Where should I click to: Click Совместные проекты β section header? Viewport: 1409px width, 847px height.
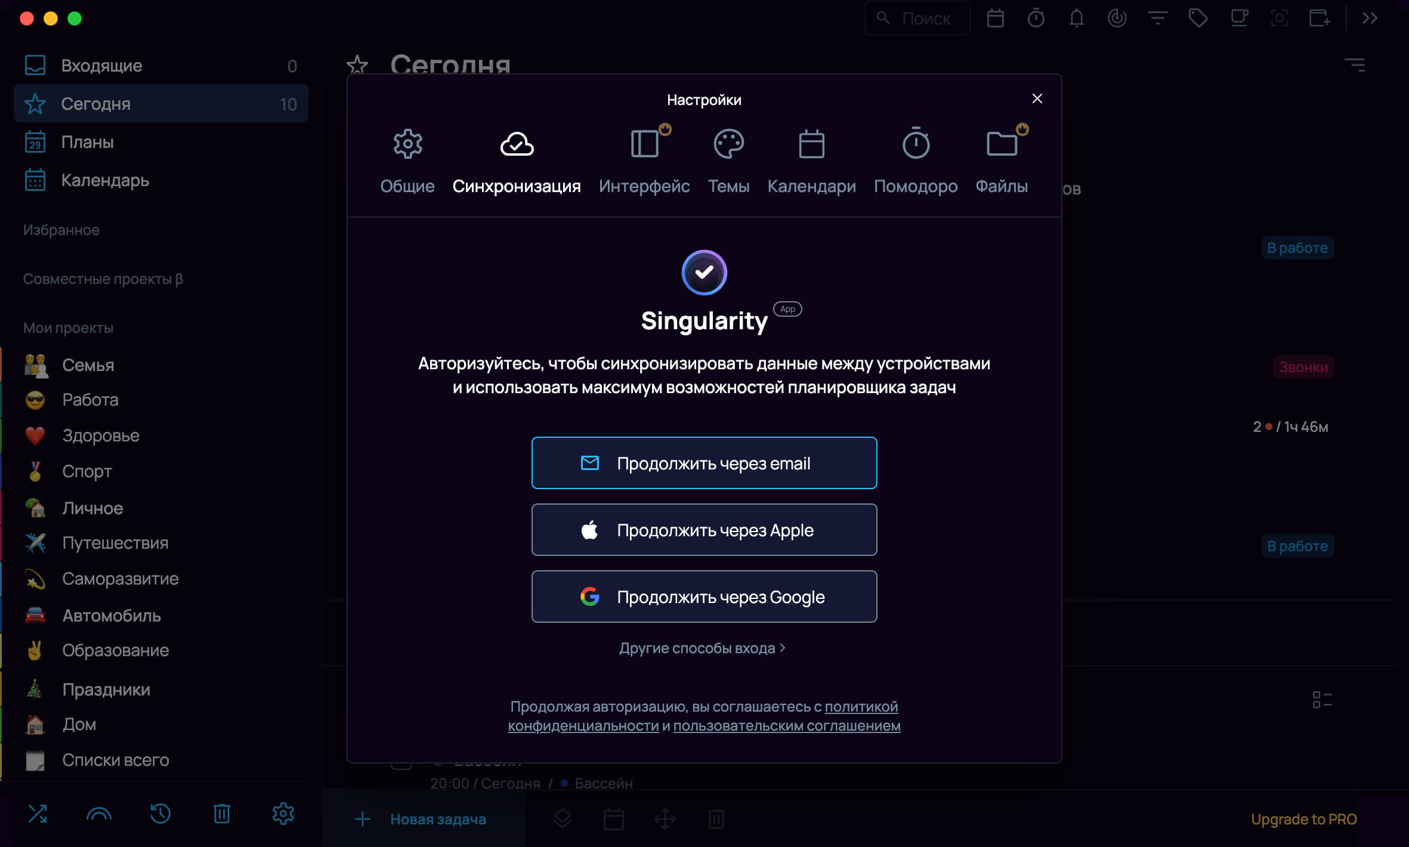pyautogui.click(x=103, y=279)
